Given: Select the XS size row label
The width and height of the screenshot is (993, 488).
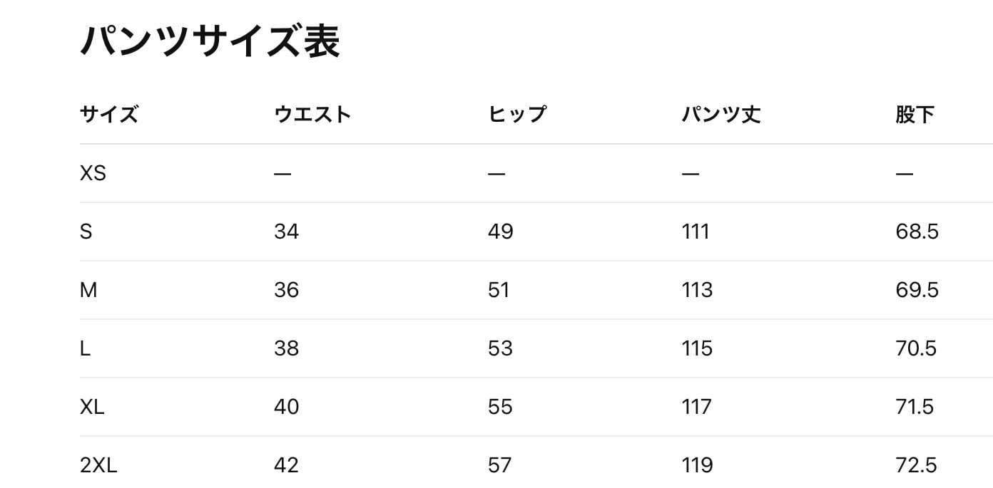Looking at the screenshot, I should [93, 173].
